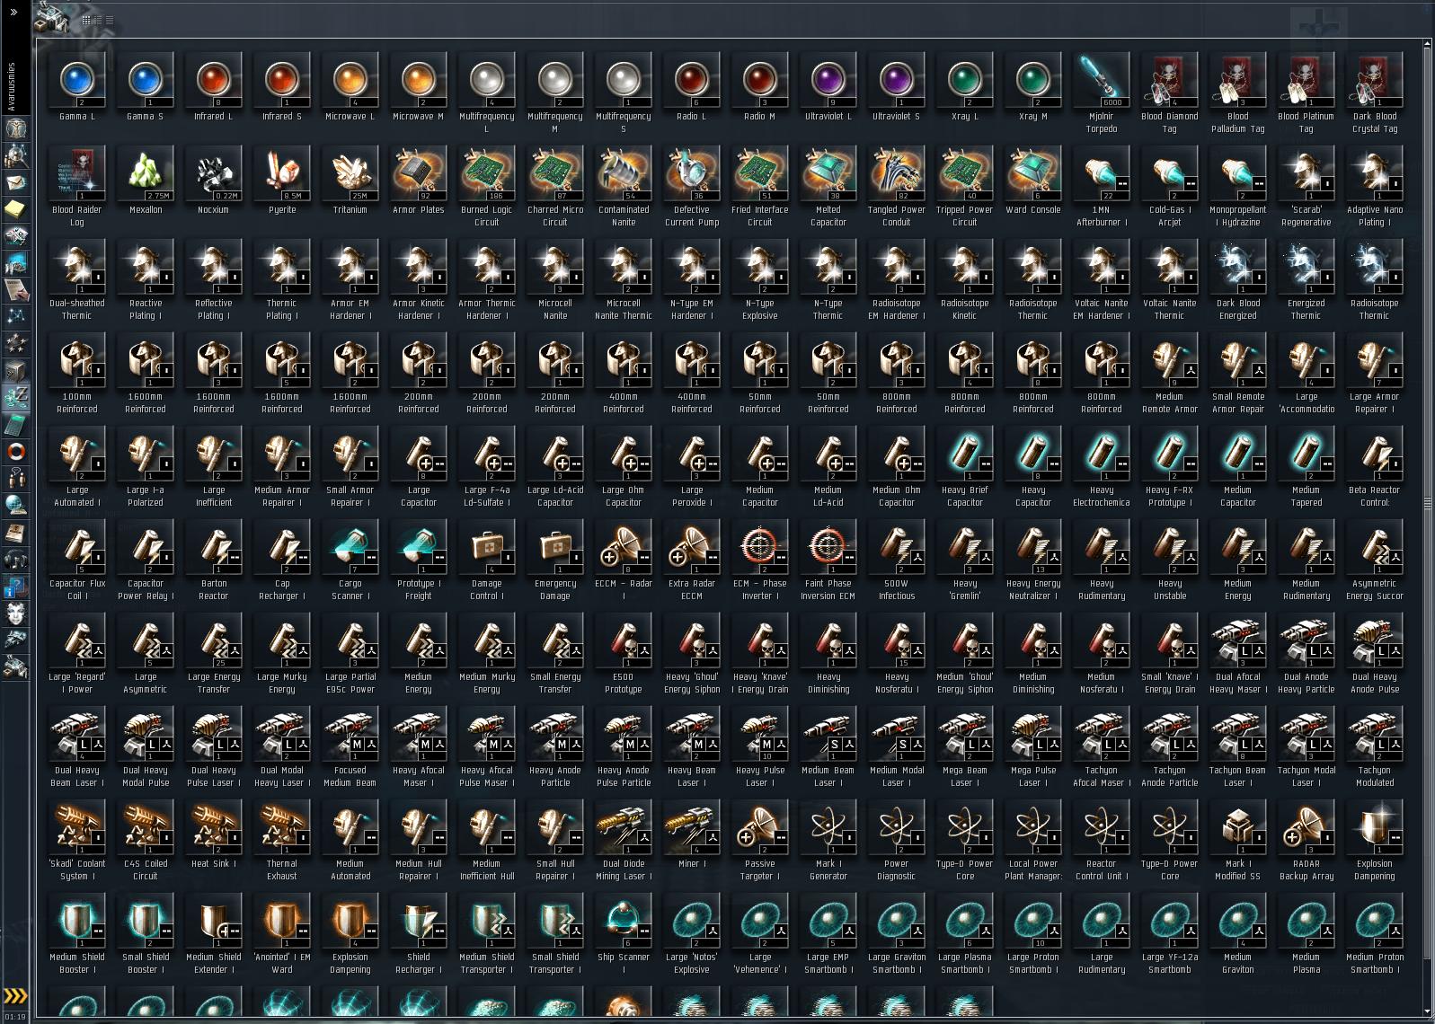Switch inventory to plain list view

(x=110, y=19)
